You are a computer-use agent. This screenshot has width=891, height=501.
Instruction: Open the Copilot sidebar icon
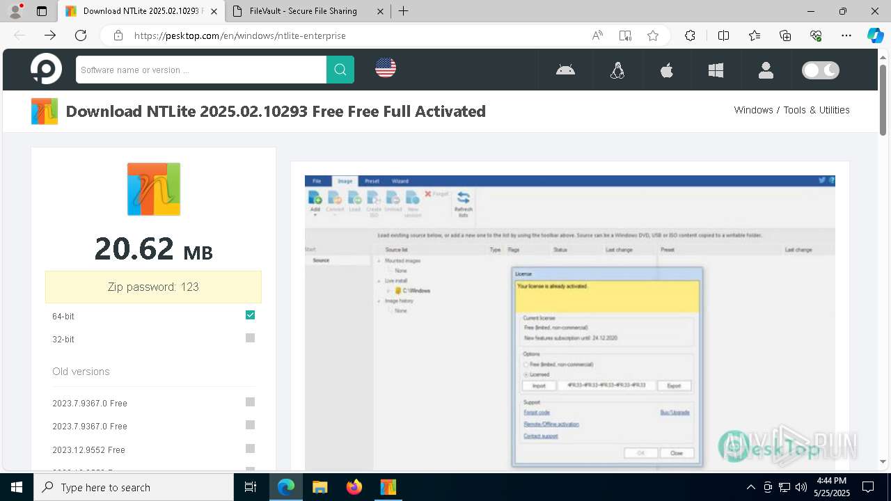pyautogui.click(x=875, y=35)
